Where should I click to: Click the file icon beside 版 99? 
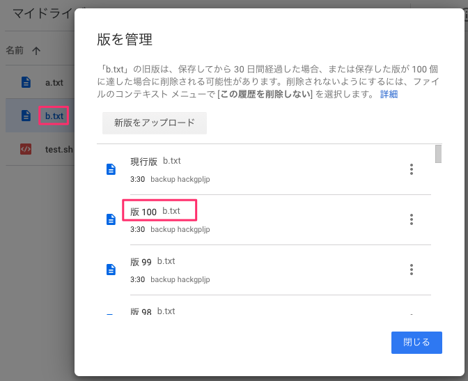pyautogui.click(x=110, y=270)
